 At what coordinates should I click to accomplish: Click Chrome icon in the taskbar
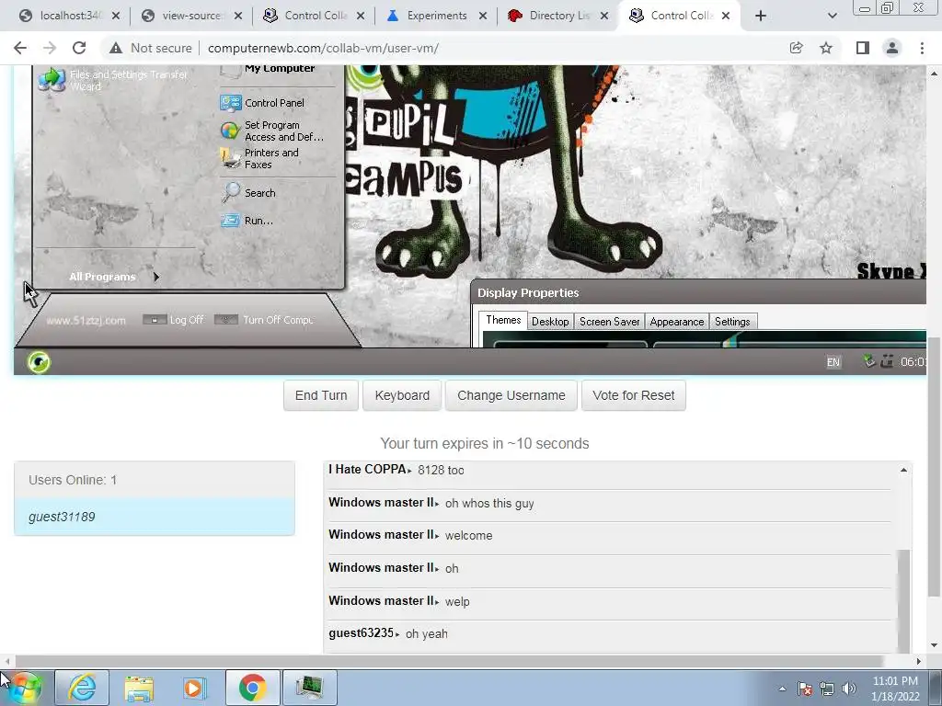click(252, 688)
